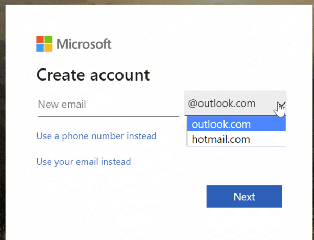
Task: Click the Microsoft wordmark text
Action: point(84,44)
